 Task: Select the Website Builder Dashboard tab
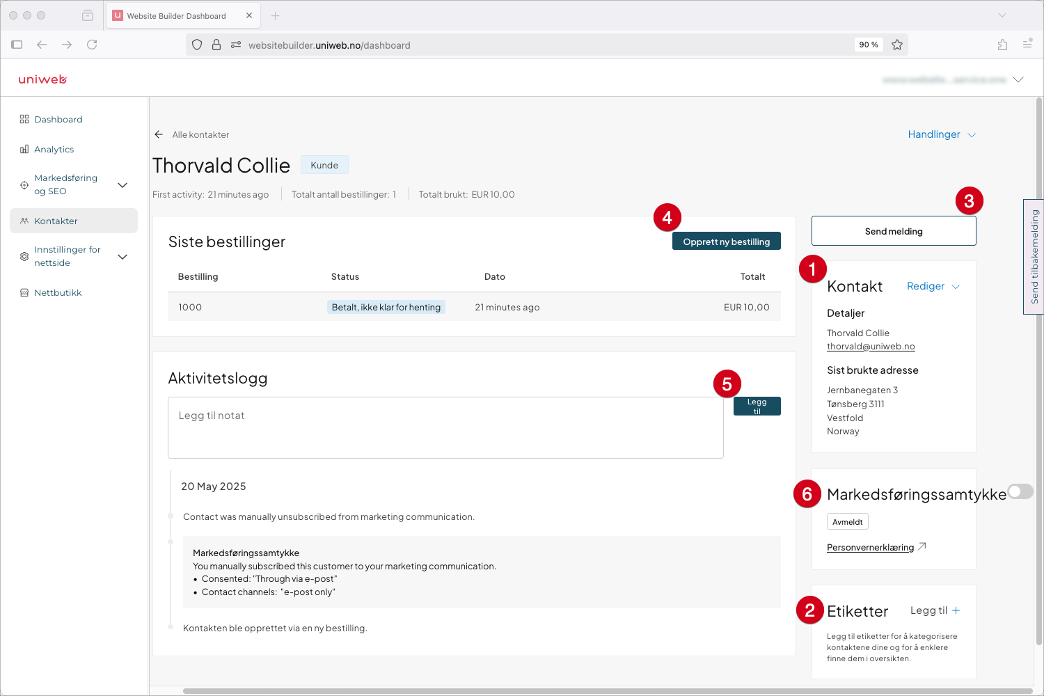click(x=183, y=15)
